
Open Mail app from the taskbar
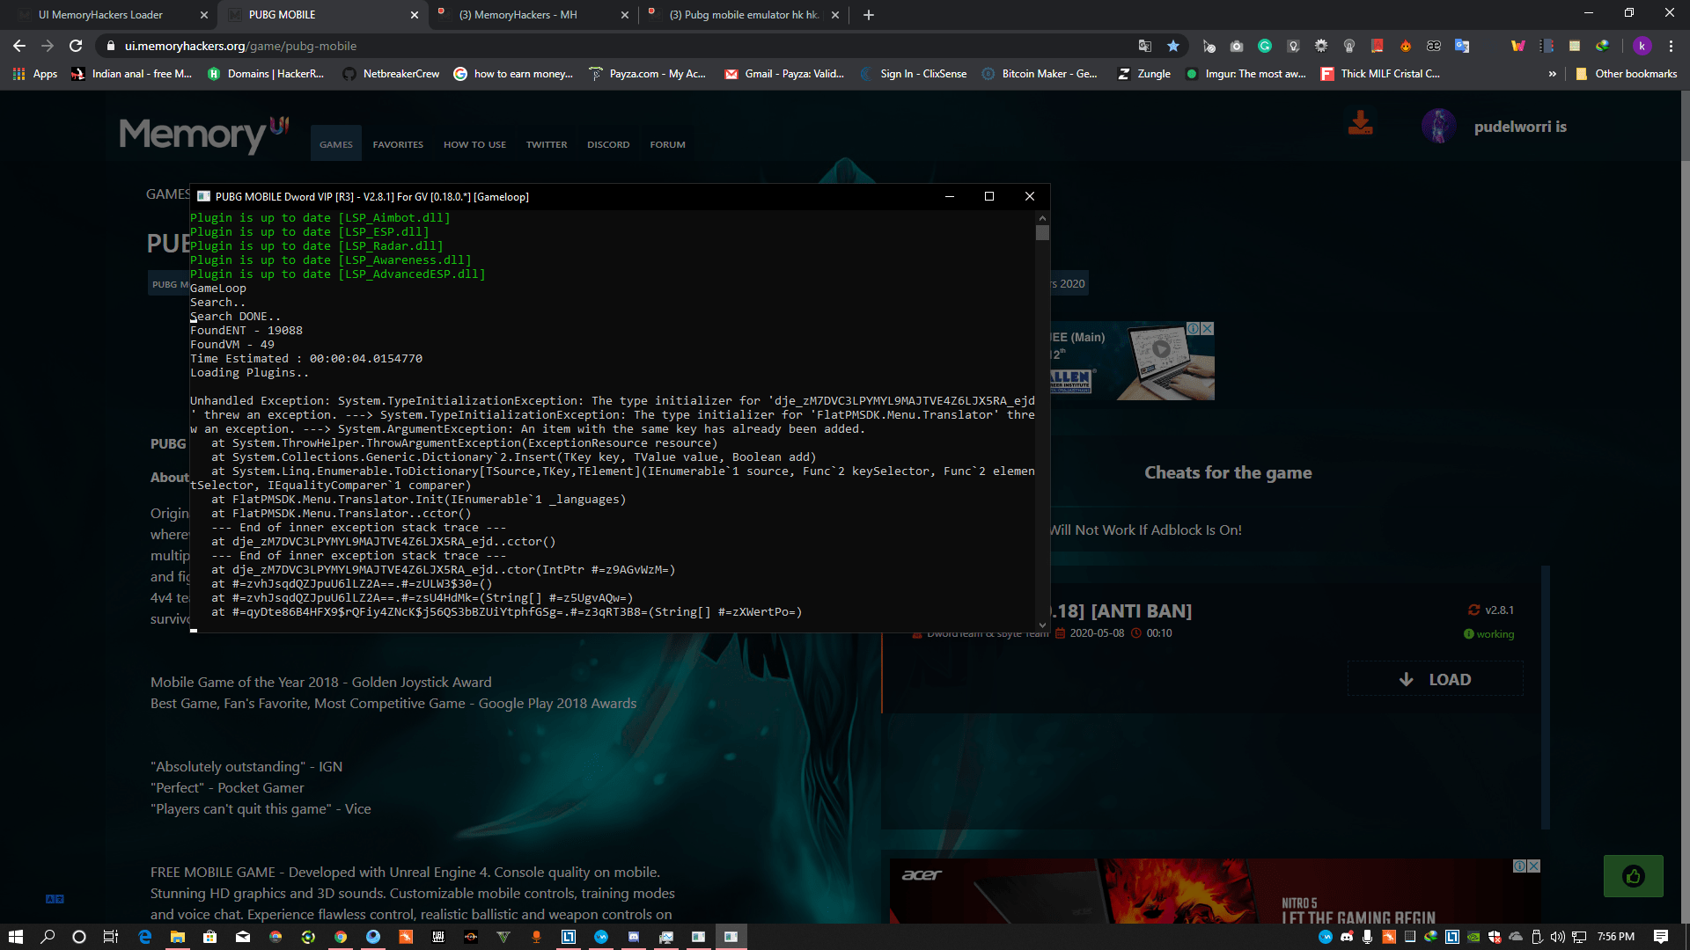(x=243, y=937)
